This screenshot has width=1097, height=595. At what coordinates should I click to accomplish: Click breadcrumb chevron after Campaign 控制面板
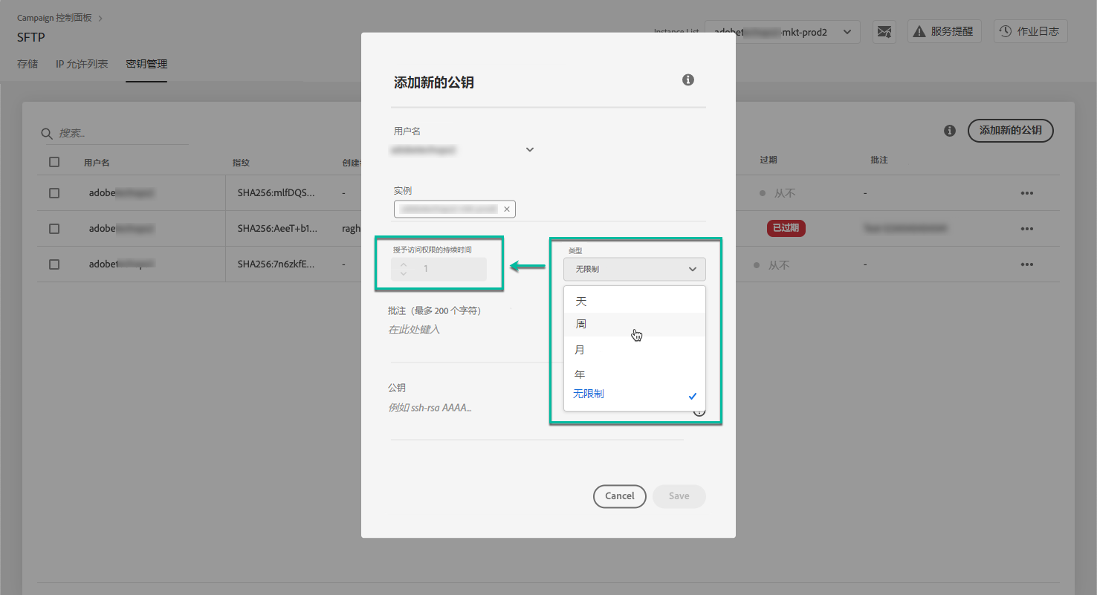pos(101,18)
